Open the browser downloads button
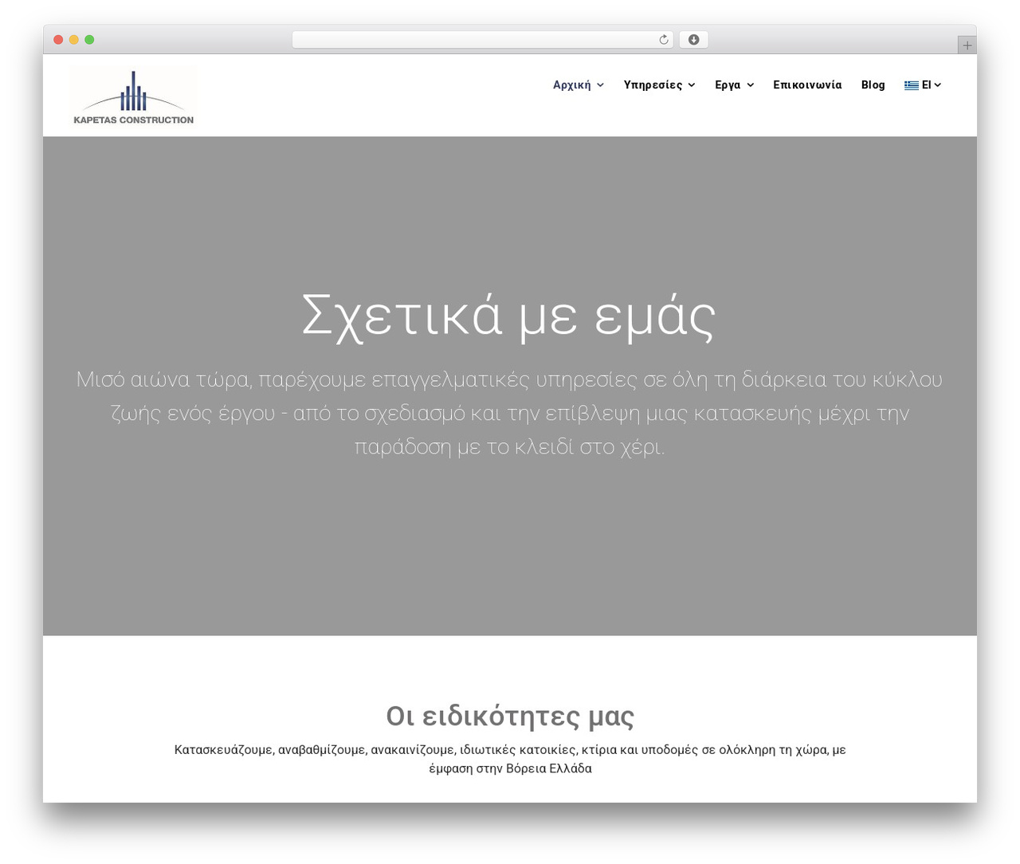 [693, 40]
